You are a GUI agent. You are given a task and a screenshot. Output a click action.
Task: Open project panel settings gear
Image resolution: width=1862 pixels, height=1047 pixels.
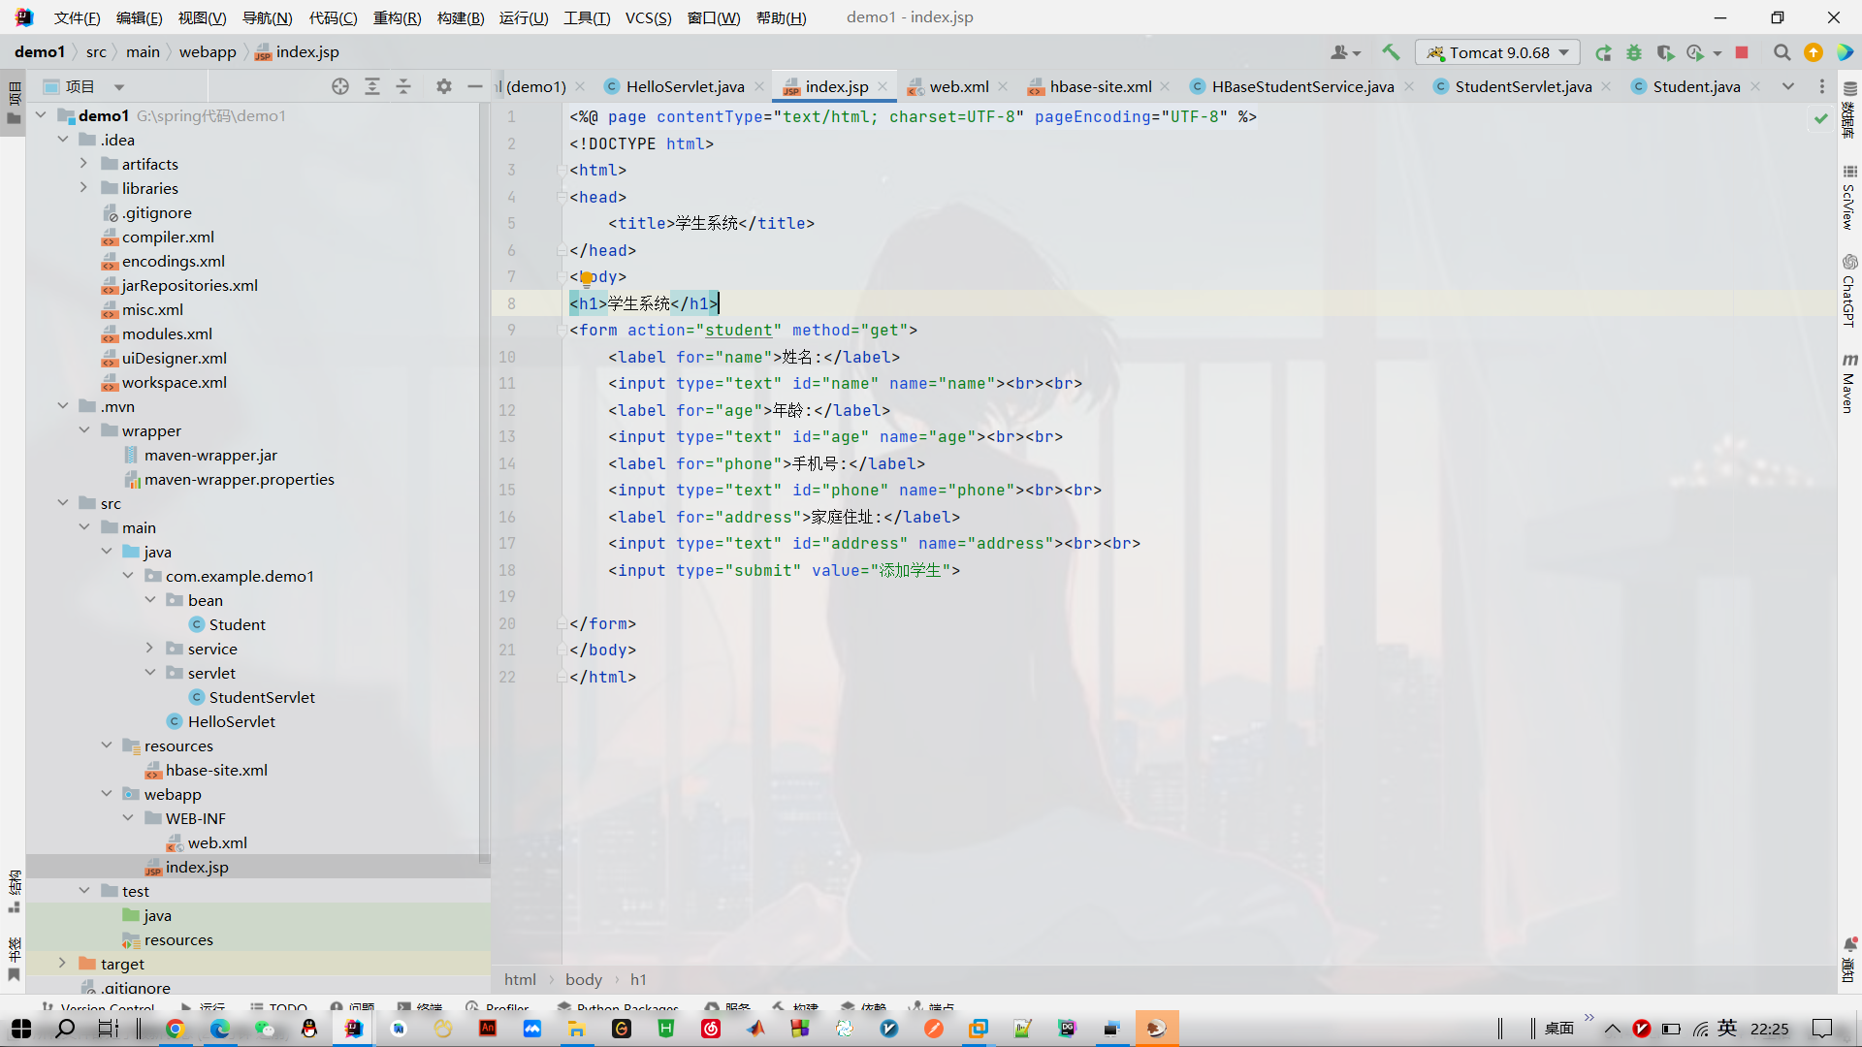[x=443, y=86]
